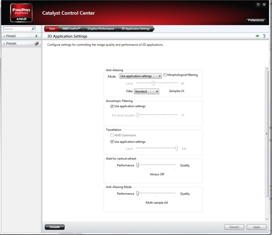Click the Anti-Aliasing Level slider handle
The width and height of the screenshot is (272, 235).
(x=153, y=83)
